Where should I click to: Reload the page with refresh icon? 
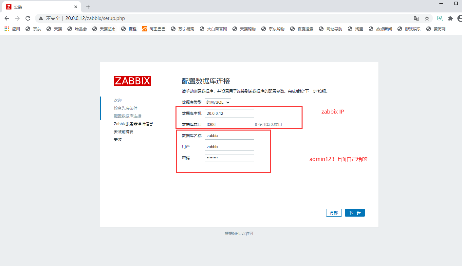coord(28,18)
